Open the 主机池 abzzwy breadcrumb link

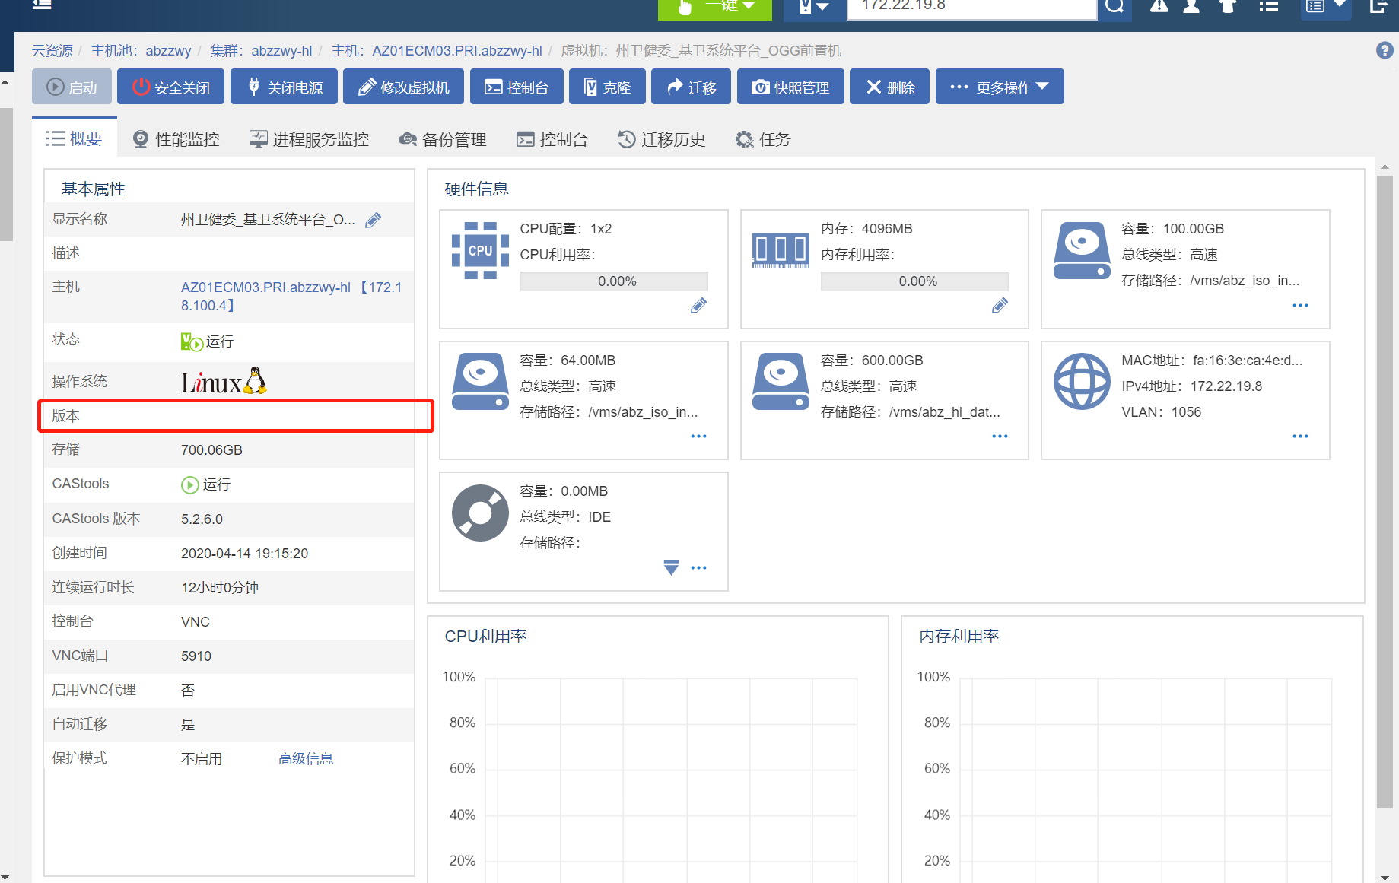click(141, 51)
